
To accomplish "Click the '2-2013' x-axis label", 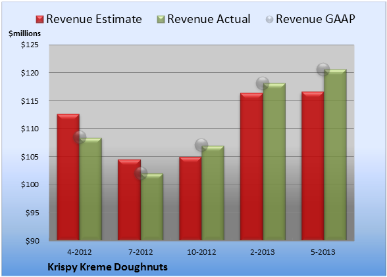I will (263, 252).
